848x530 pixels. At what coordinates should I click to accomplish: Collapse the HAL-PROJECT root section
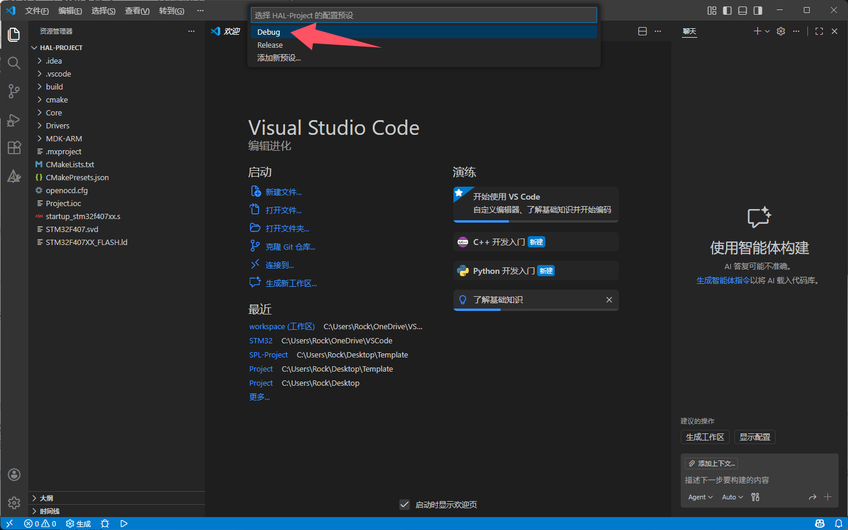coord(117,48)
